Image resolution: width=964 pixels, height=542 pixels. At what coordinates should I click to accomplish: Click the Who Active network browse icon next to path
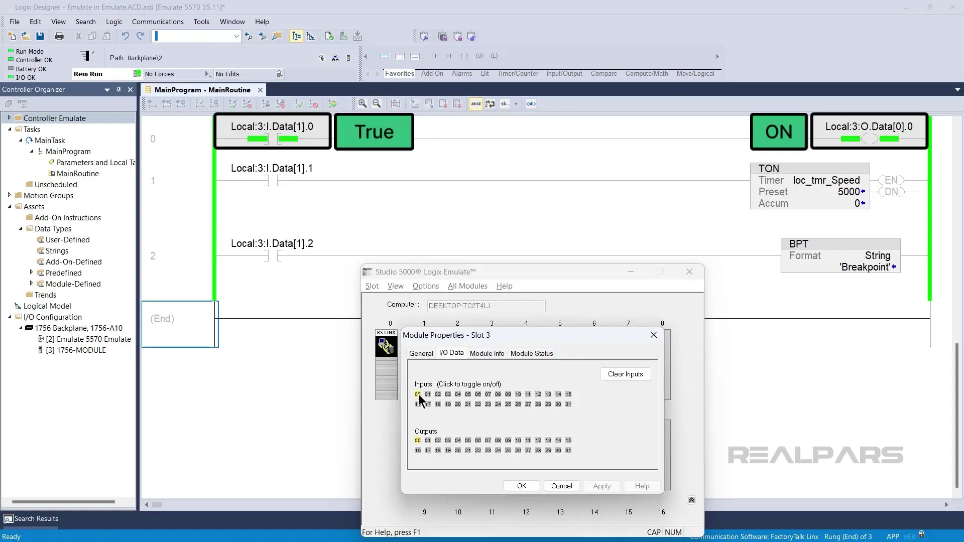[x=335, y=58]
